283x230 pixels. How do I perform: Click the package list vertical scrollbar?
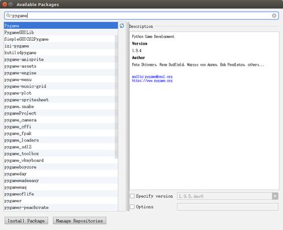(x=116, y=96)
